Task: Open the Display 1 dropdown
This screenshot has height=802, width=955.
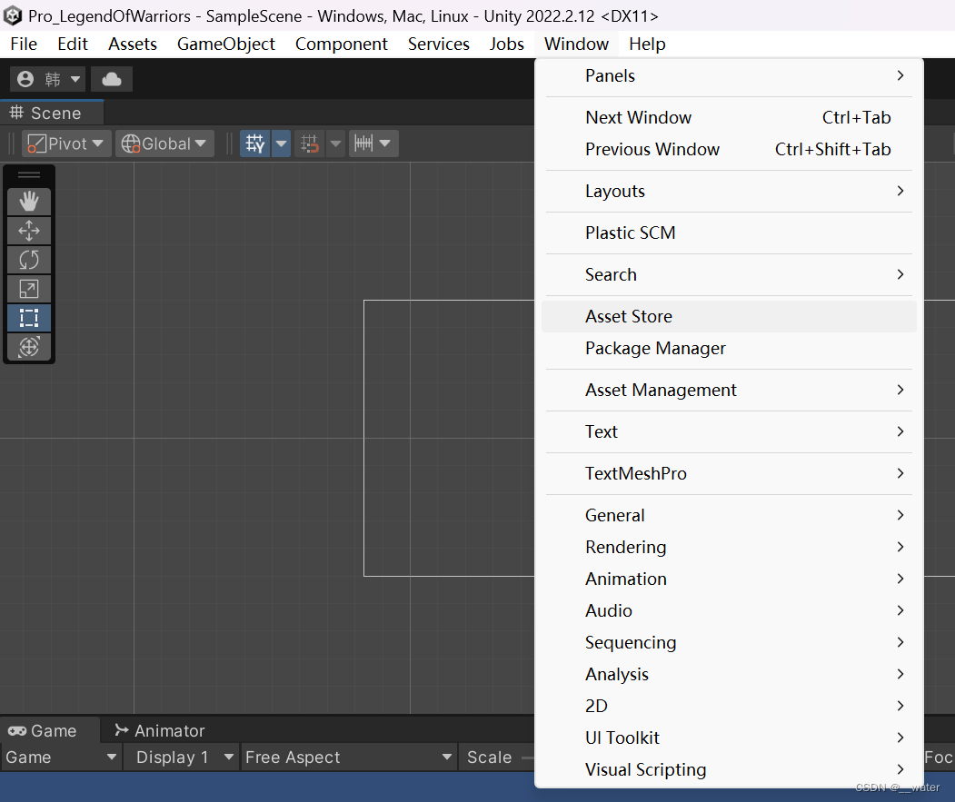Action: (182, 757)
